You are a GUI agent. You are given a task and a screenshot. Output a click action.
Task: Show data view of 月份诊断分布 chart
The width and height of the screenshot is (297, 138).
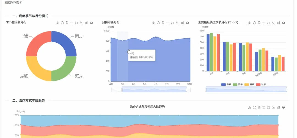click(x=163, y=23)
